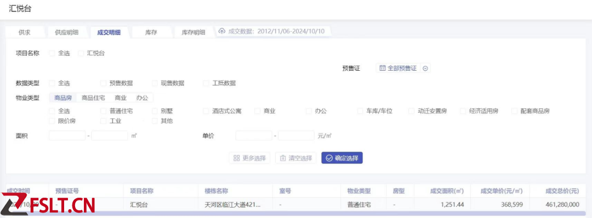Image resolution: width=592 pixels, height=218 pixels.
Task: Click the 368,599 unit price value
Action: [x=513, y=205]
